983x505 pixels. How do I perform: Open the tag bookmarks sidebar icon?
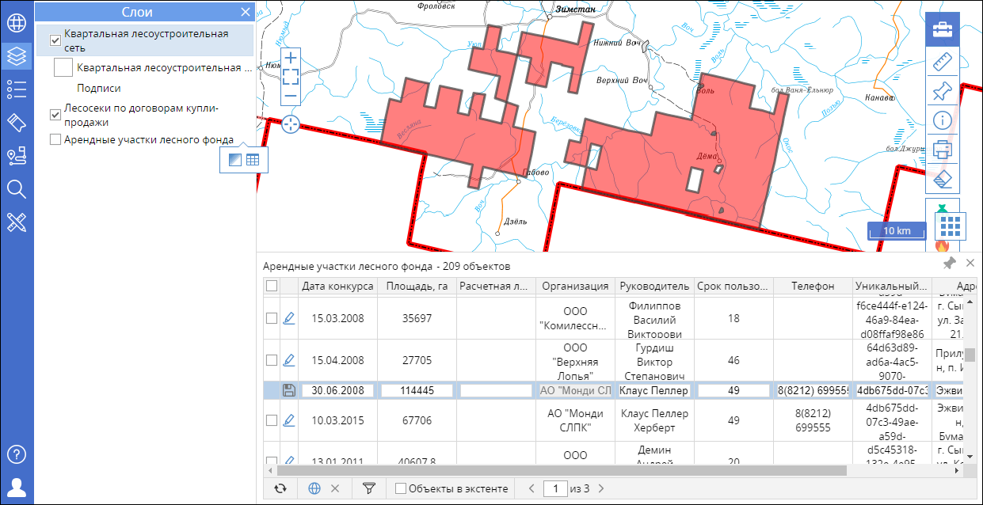pos(17,122)
